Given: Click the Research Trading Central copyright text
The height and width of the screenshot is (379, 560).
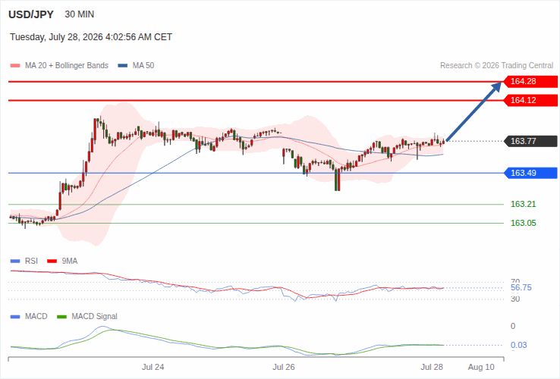Looking at the screenshot, I should pos(496,66).
